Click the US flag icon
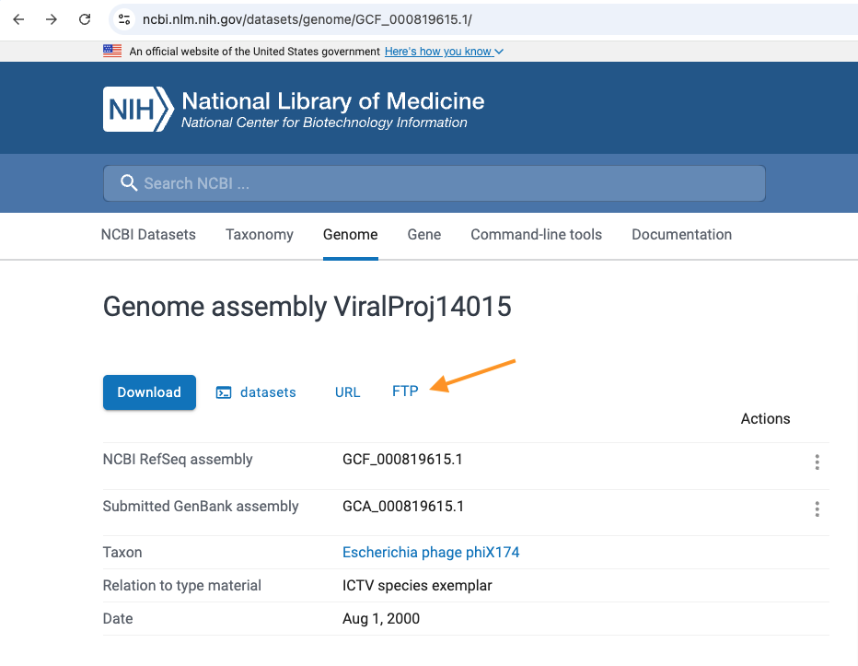Viewport: 858px width, 666px height. 112,51
